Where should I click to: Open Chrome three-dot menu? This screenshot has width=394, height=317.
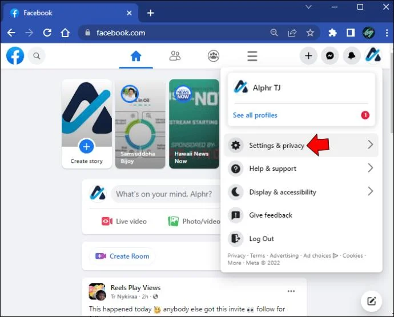pyautogui.click(x=387, y=33)
